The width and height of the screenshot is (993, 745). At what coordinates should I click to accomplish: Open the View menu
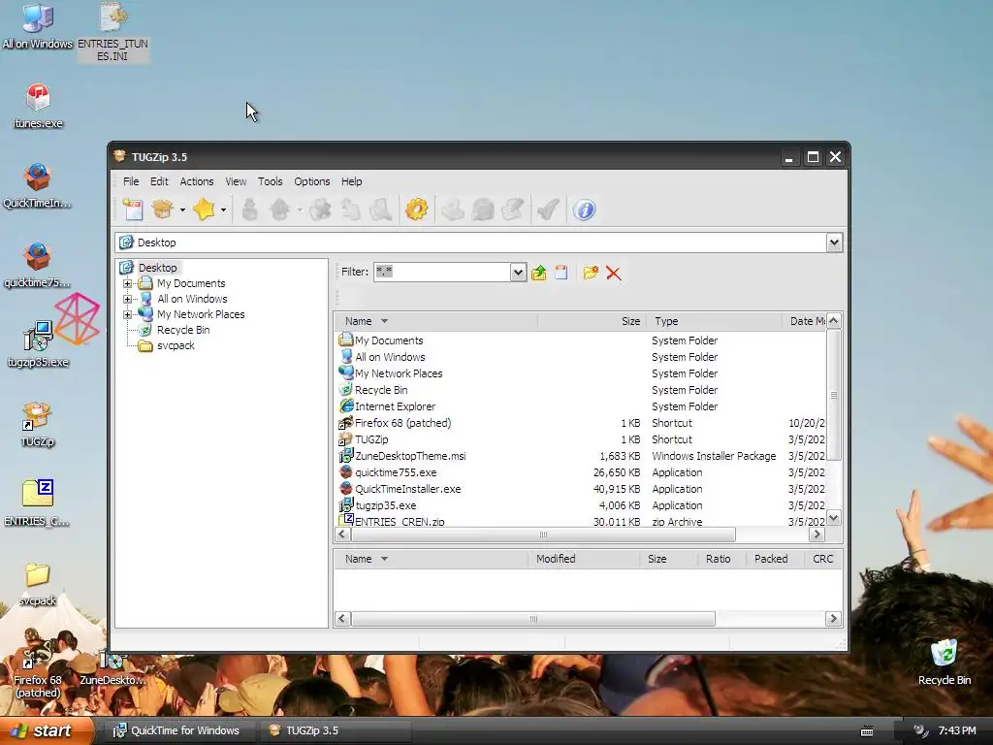(x=236, y=181)
